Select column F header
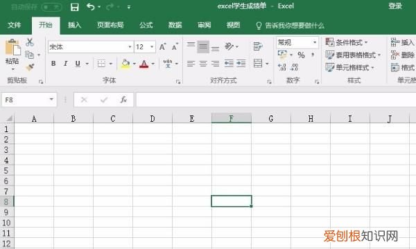This screenshot has width=416, height=249. [x=232, y=118]
